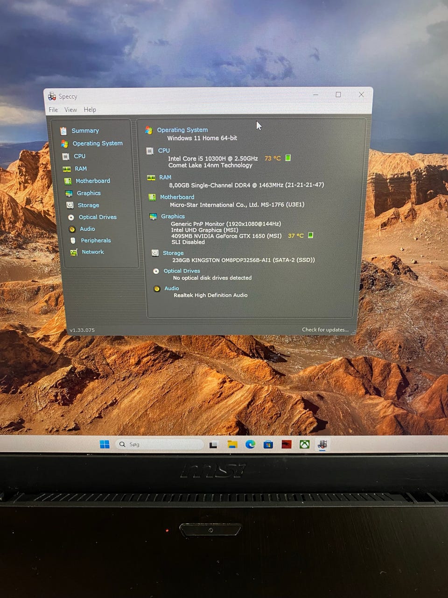
Task: Open the Storage heading link in summary panel
Action: tap(173, 253)
